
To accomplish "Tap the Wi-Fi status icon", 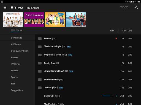I will click(126, 2).
